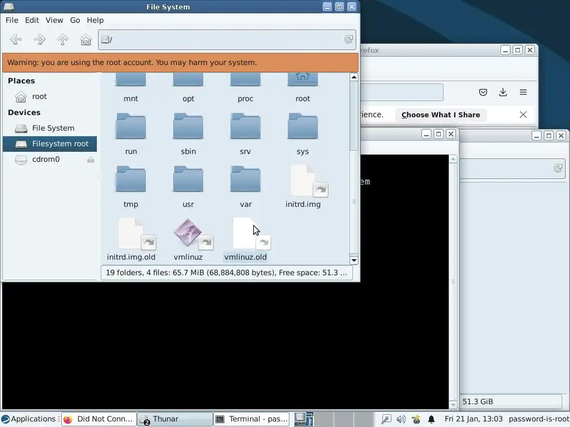
Task: Select the vmlinuz kernel file
Action: point(188,240)
